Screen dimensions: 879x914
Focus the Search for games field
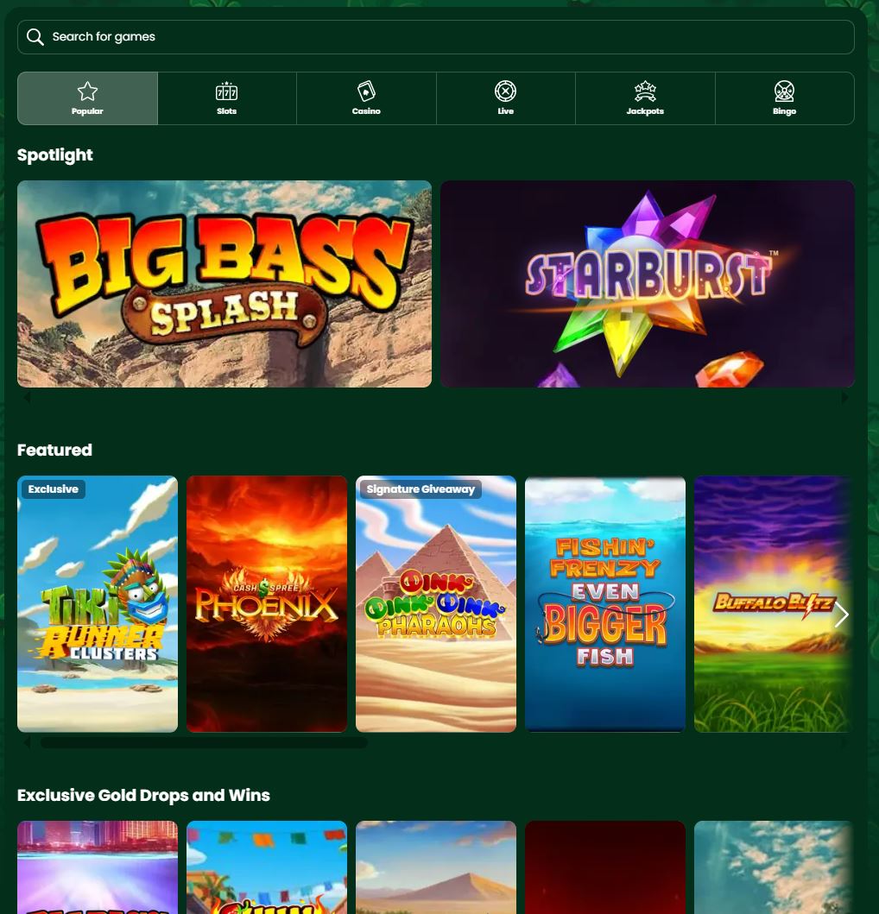click(436, 37)
